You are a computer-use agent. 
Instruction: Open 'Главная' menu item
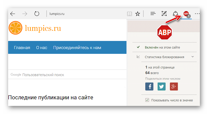coord(22,48)
